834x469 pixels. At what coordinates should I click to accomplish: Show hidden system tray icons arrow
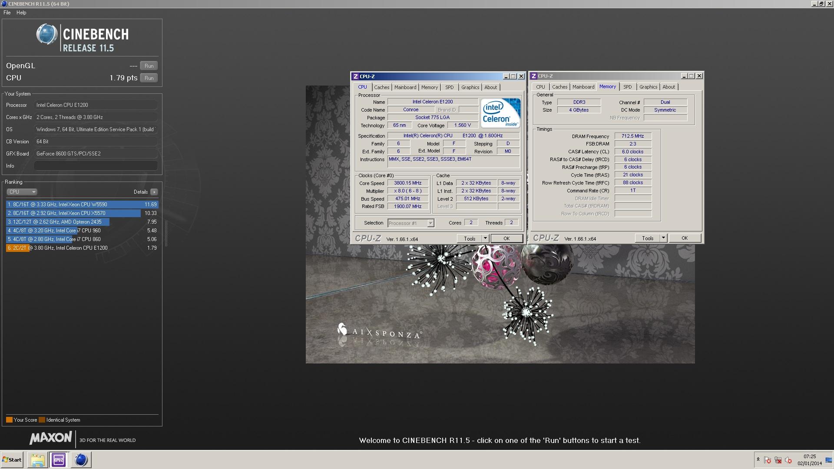pyautogui.click(x=758, y=459)
